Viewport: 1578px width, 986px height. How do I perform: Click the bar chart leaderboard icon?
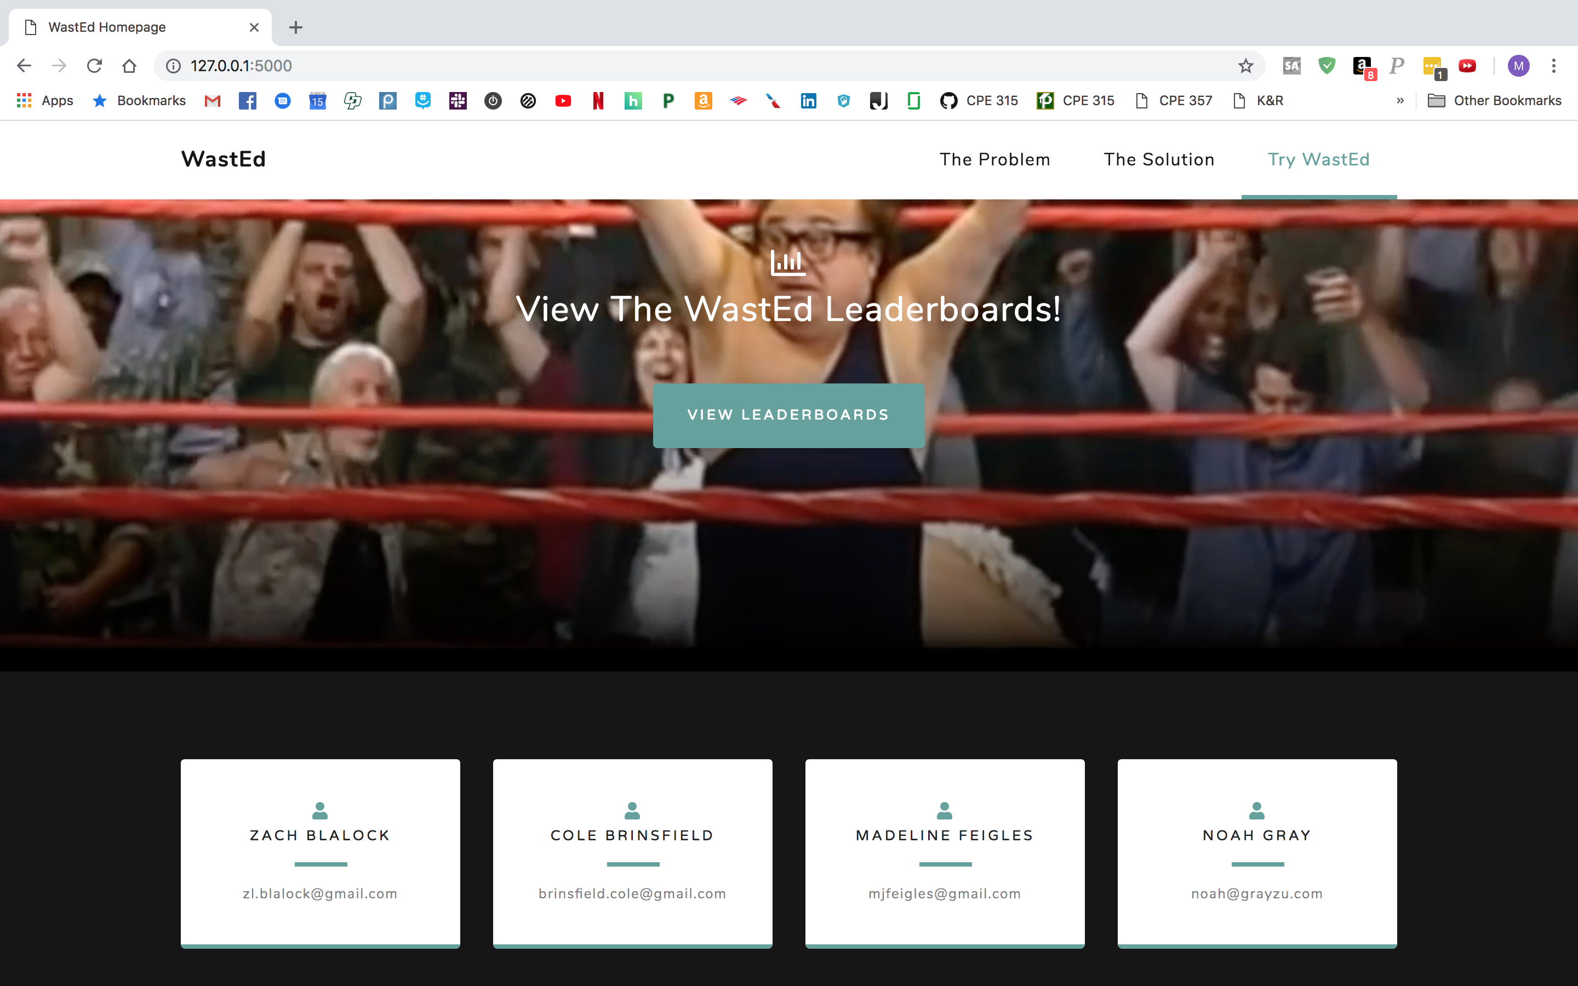point(788,262)
